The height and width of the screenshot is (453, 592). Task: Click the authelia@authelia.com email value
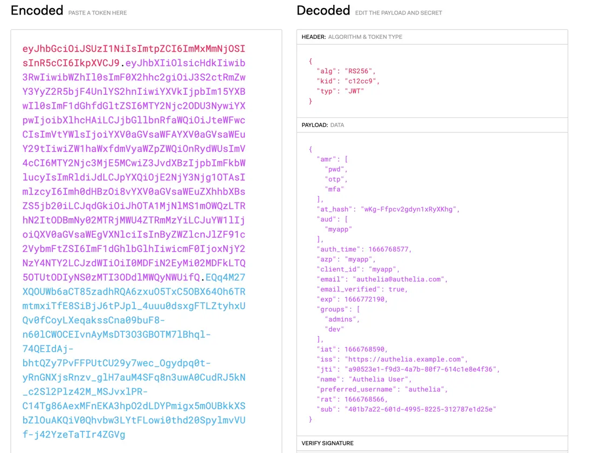coord(399,279)
